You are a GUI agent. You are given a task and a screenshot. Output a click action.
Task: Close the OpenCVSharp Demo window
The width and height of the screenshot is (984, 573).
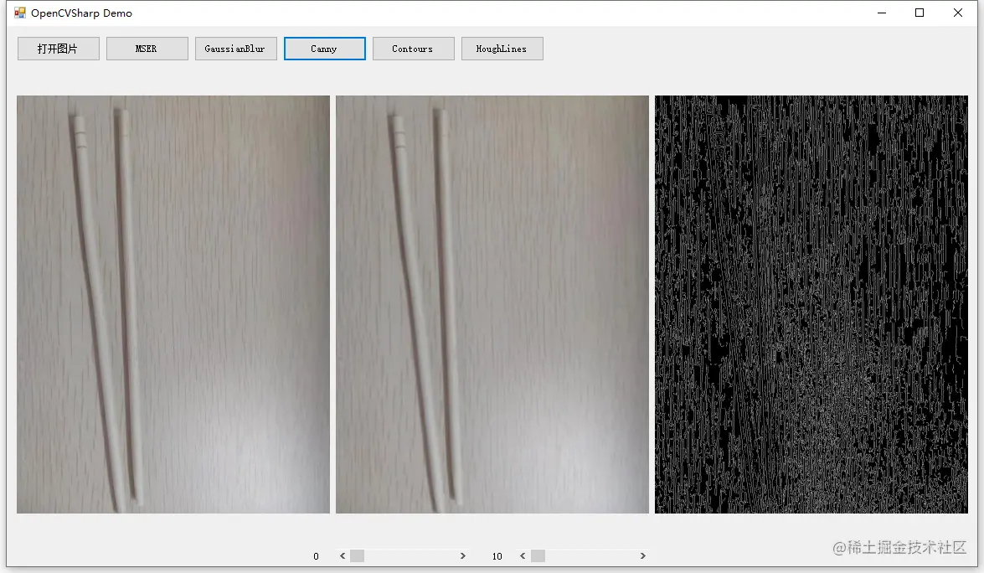958,13
